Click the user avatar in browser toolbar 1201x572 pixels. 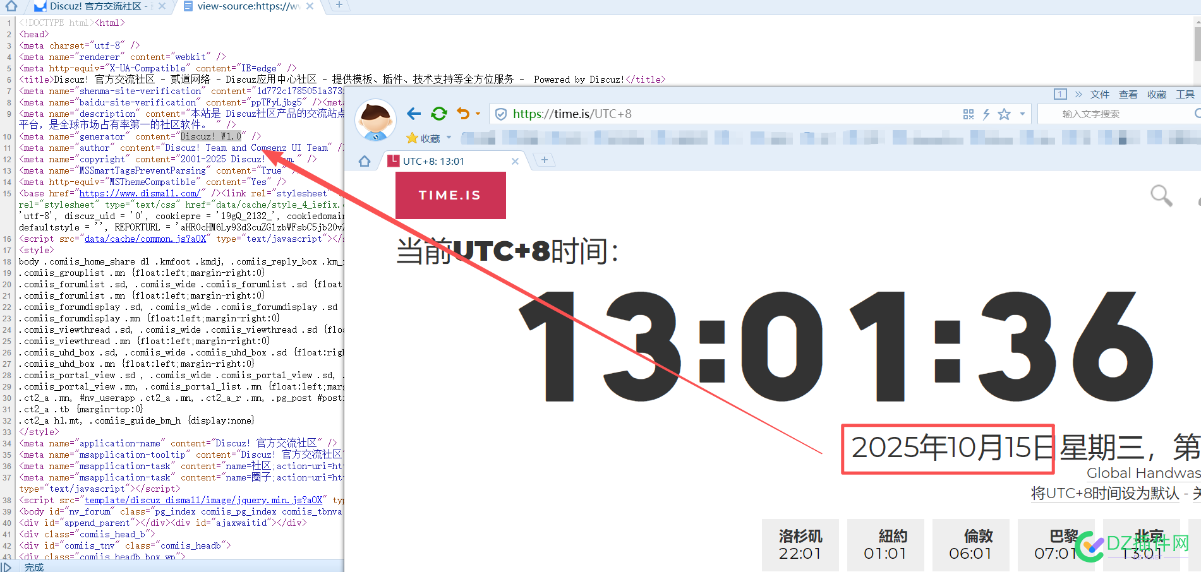coord(376,120)
